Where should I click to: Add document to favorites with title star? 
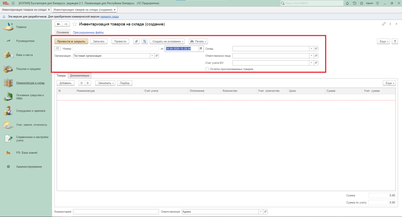coord(75,24)
